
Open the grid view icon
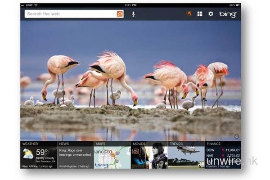[200, 14]
